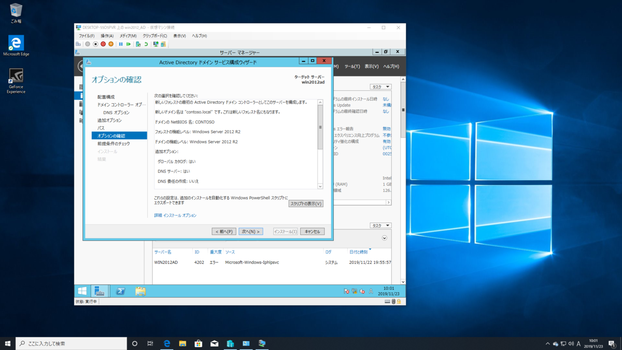Sort the events list by 日付と時刻 column
The height and width of the screenshot is (350, 622).
pos(359,252)
